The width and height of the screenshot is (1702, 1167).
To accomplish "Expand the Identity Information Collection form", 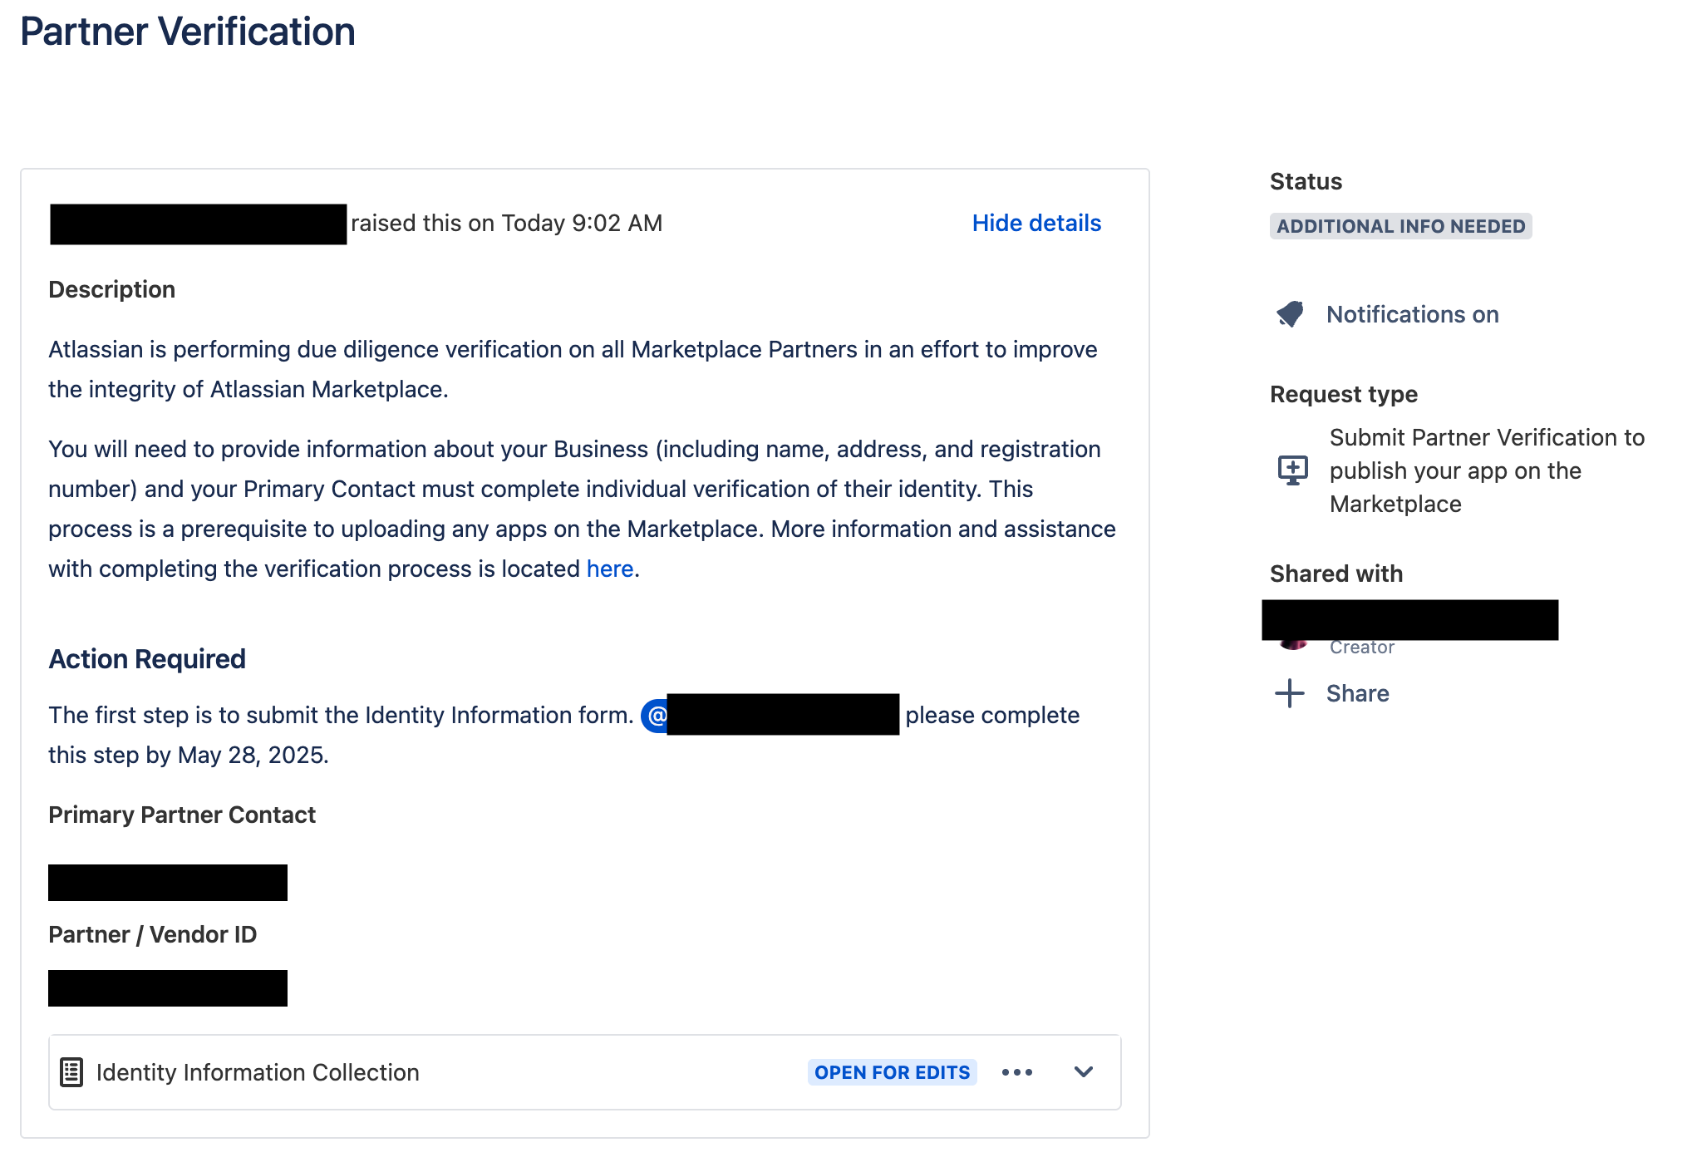I will pyautogui.click(x=1084, y=1072).
